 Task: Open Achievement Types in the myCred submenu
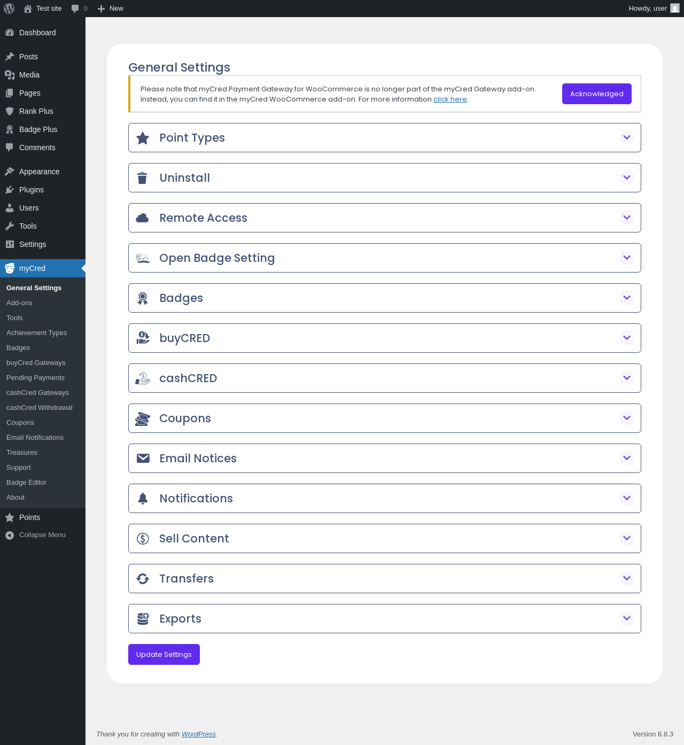click(x=36, y=333)
